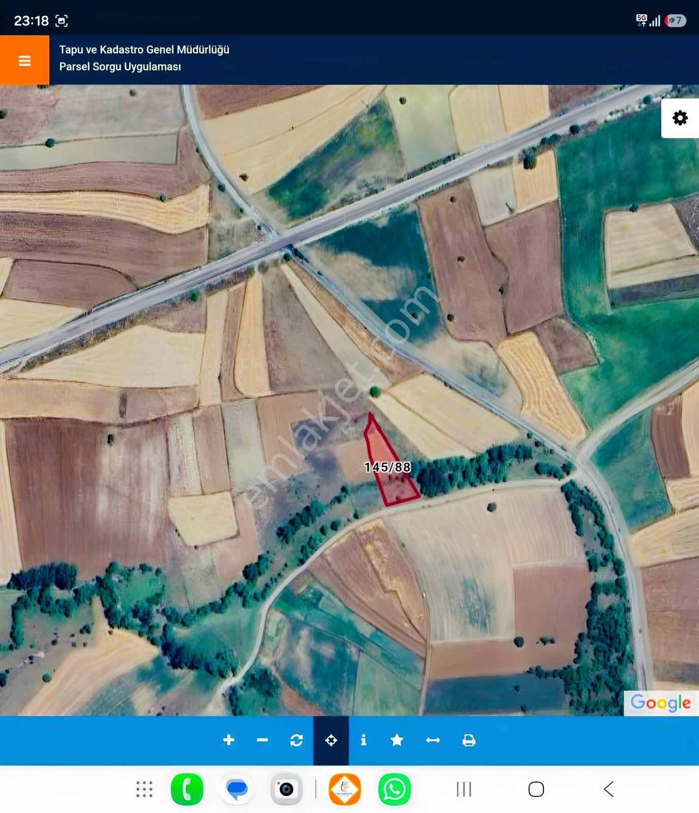Open parcel info tool
Viewport: 699px width, 813px height.
point(363,740)
